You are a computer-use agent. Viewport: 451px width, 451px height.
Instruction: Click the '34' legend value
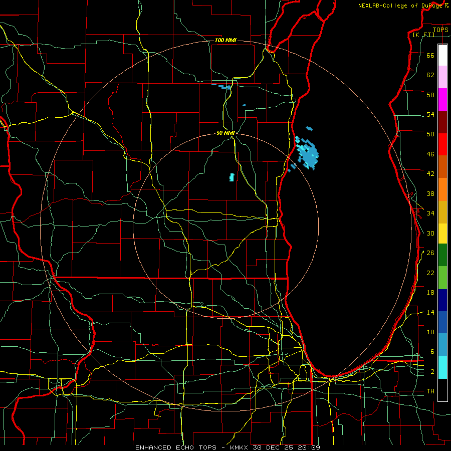(430, 213)
